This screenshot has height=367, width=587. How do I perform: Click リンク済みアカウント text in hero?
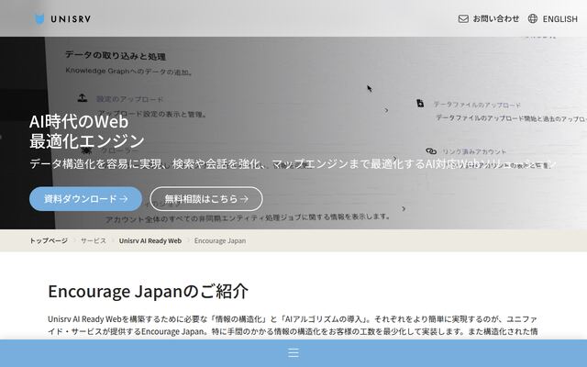pos(474,151)
